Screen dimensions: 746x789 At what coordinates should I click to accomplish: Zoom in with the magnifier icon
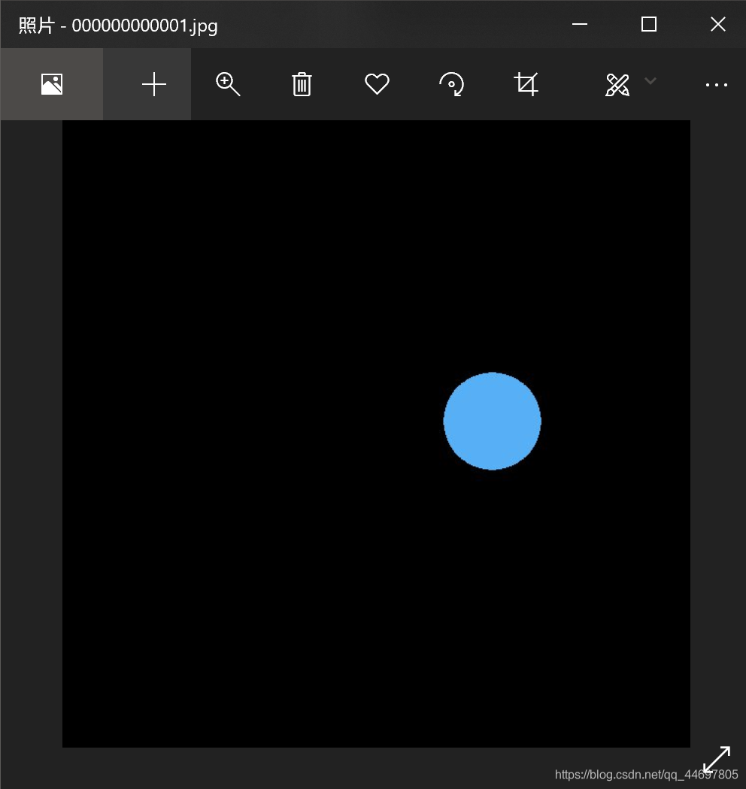point(228,84)
